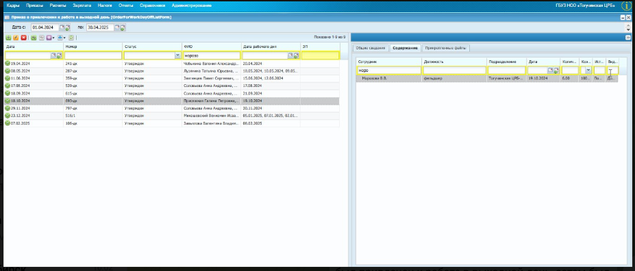Click calendar icon in Дата column filter
Viewport: 635px width, 271px height.
(53, 55)
